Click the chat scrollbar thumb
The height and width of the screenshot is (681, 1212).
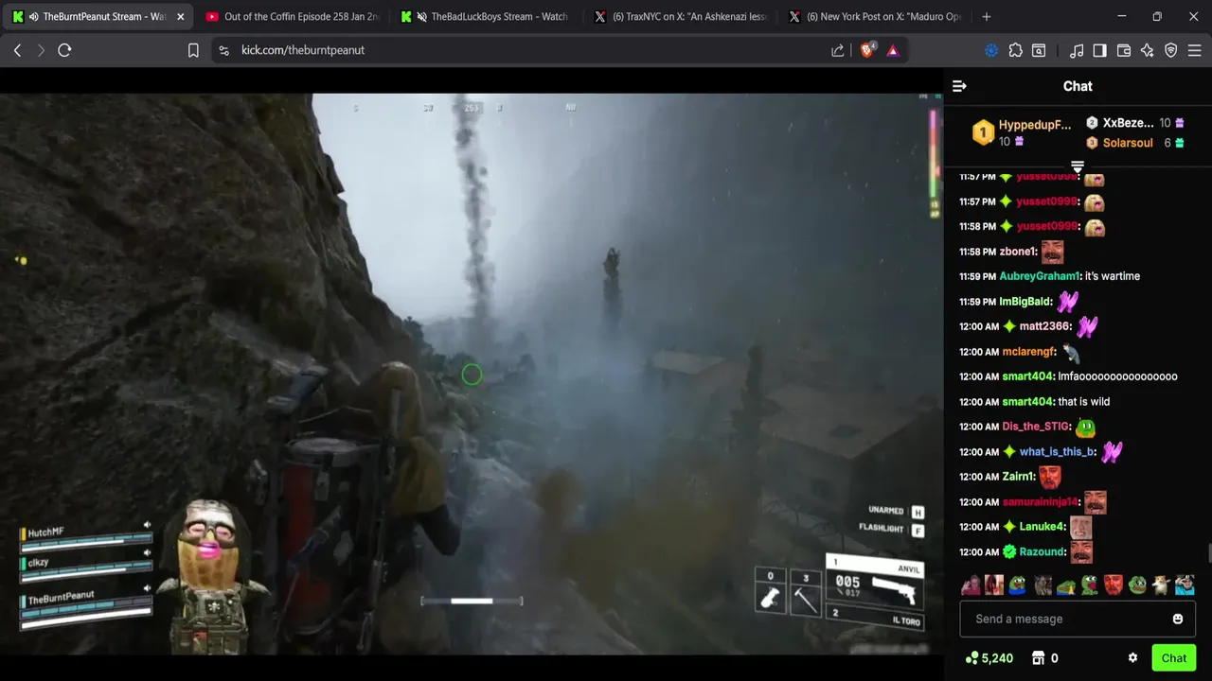1208,554
